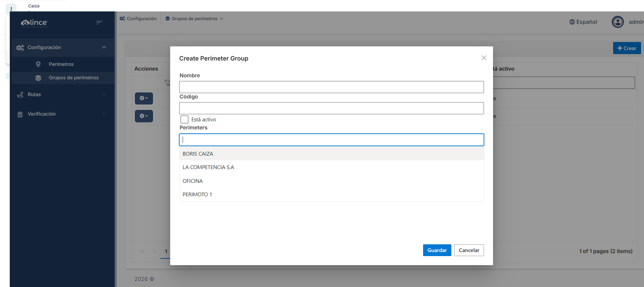Select Grupos de perímetros sidebar item
The width and height of the screenshot is (644, 287).
click(x=73, y=78)
